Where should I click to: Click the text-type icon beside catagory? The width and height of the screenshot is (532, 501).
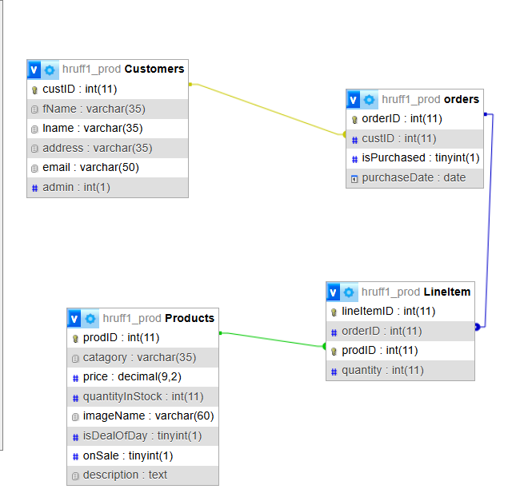[75, 358]
